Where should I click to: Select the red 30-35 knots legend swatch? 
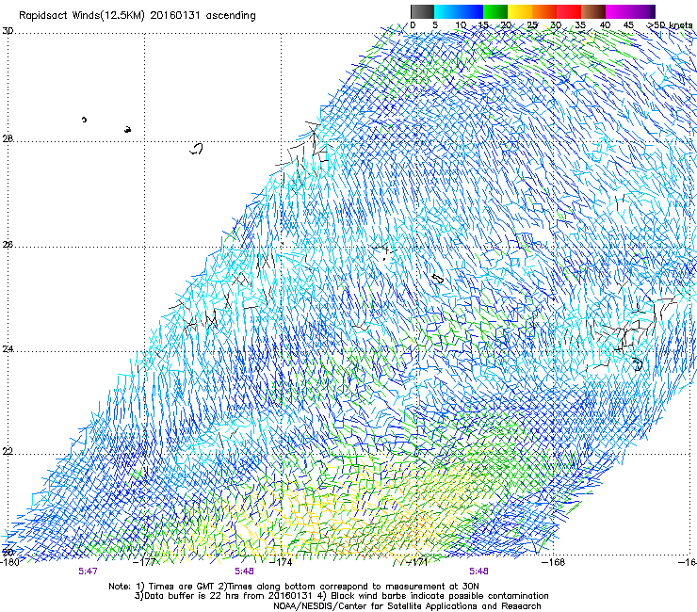[x=569, y=11]
